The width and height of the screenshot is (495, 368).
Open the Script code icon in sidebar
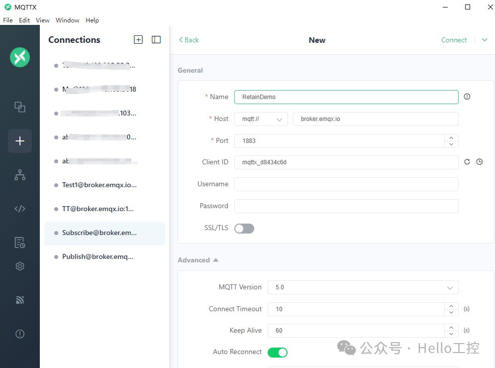pos(20,209)
